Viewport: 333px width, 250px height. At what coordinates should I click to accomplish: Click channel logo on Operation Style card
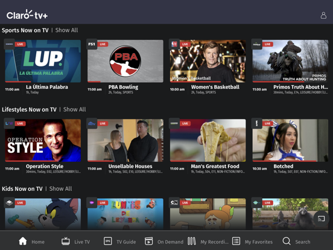pos(9,123)
